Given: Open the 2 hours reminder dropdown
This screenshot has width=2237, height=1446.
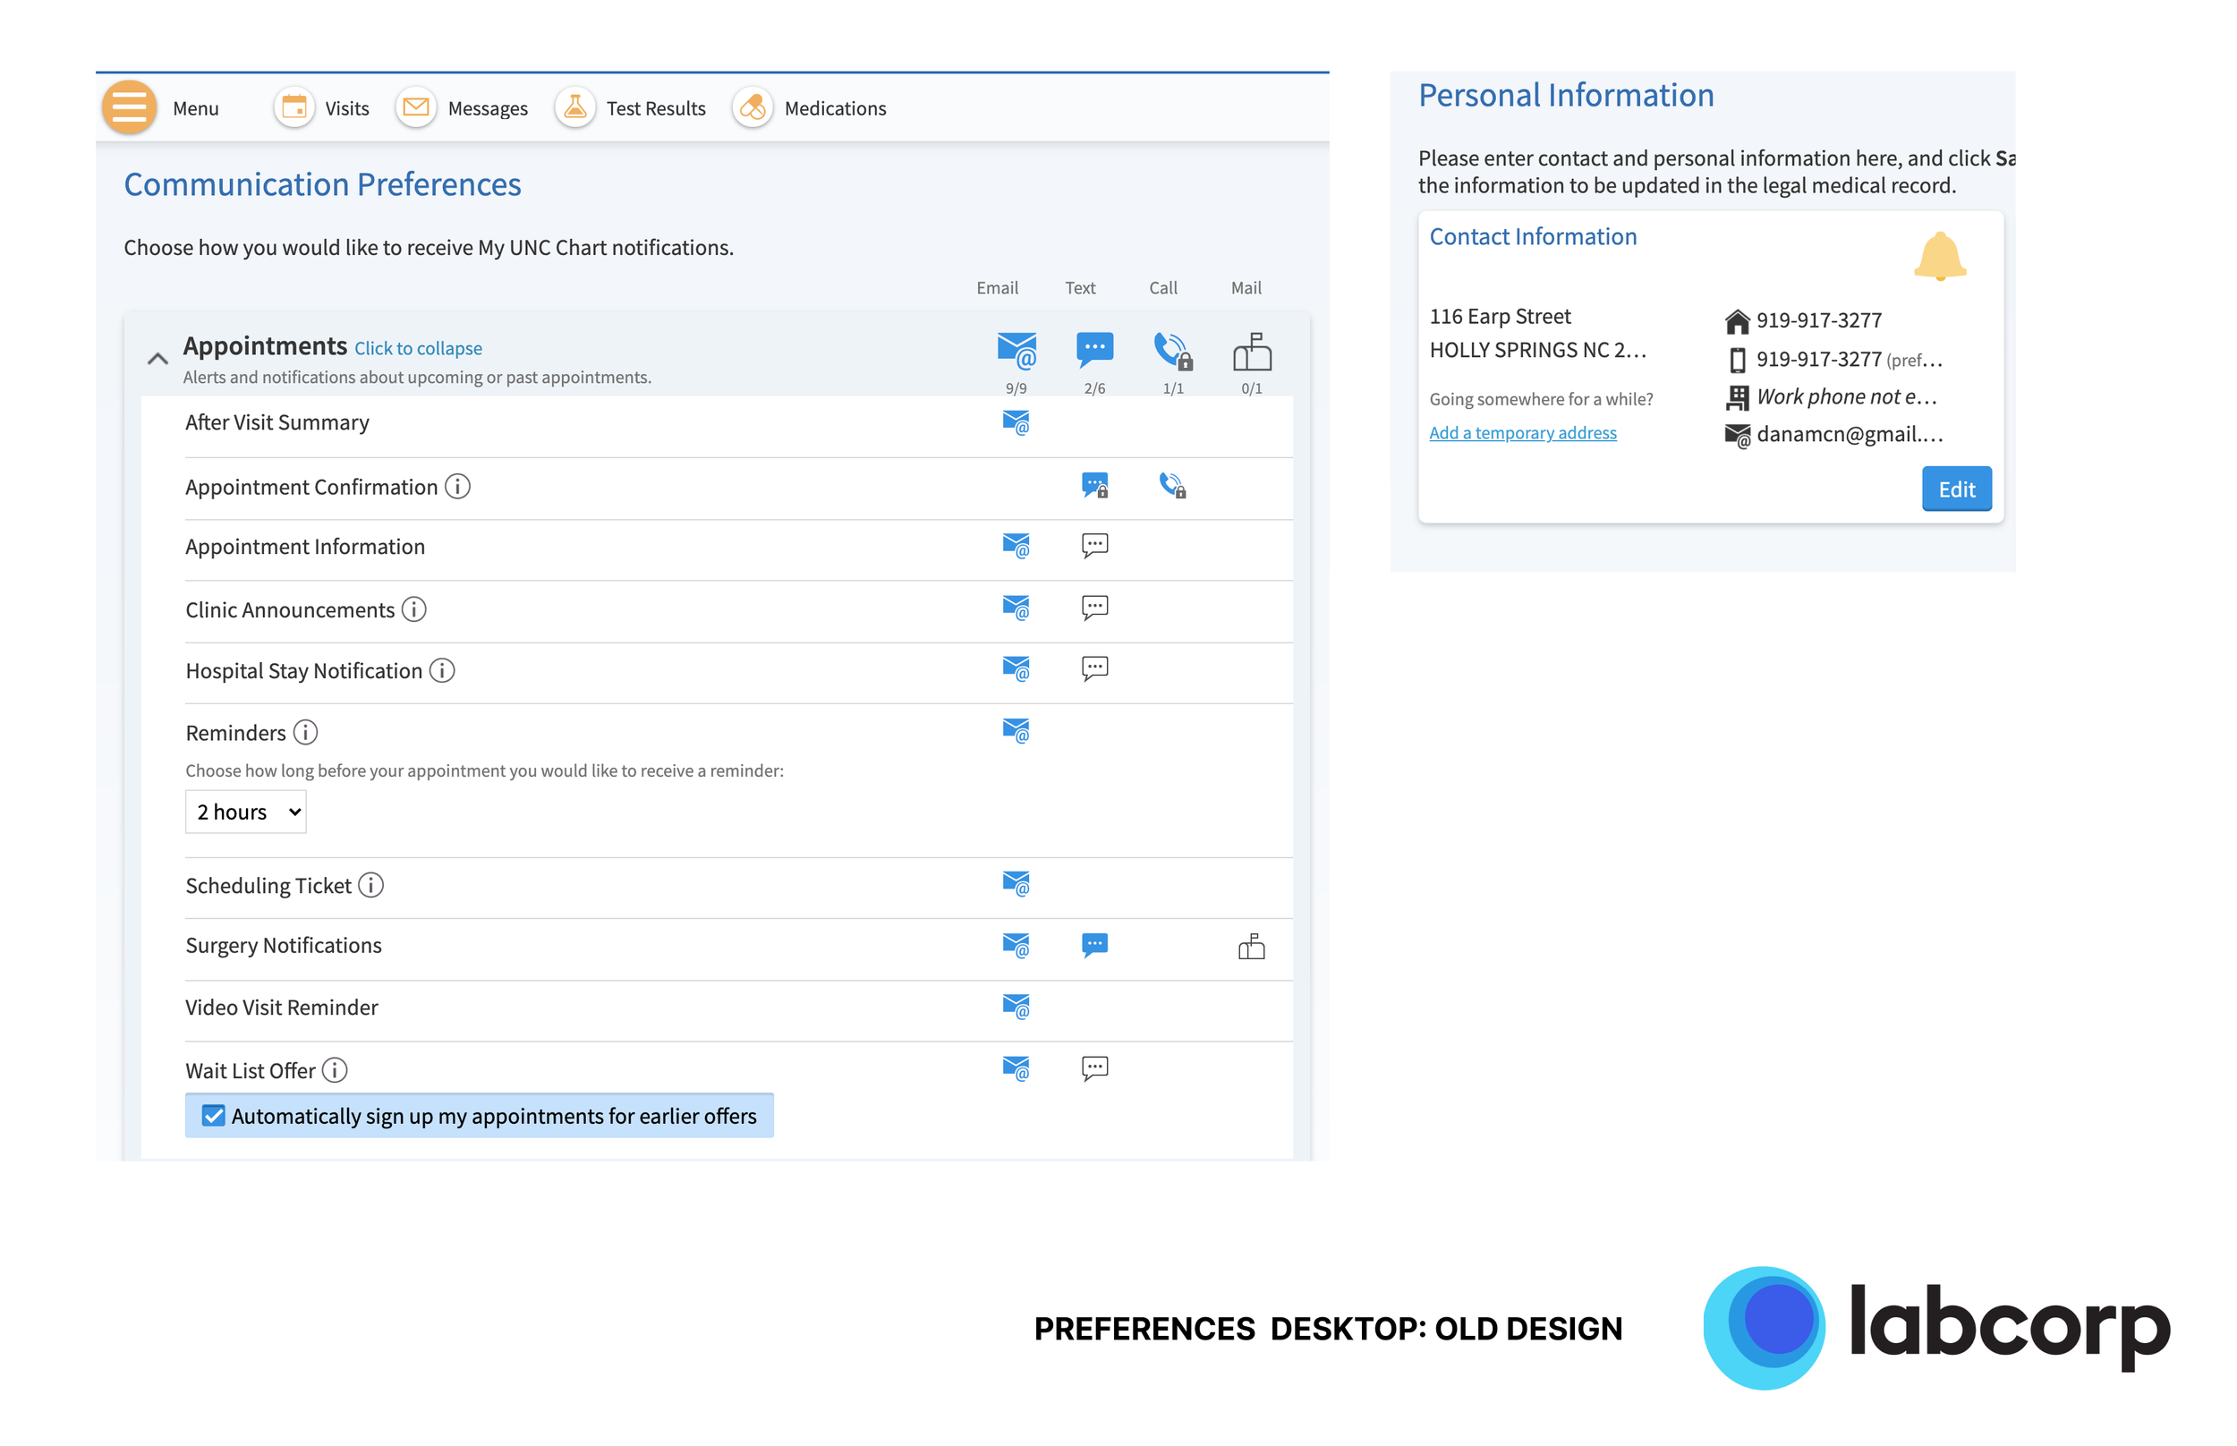Looking at the screenshot, I should tap(246, 812).
